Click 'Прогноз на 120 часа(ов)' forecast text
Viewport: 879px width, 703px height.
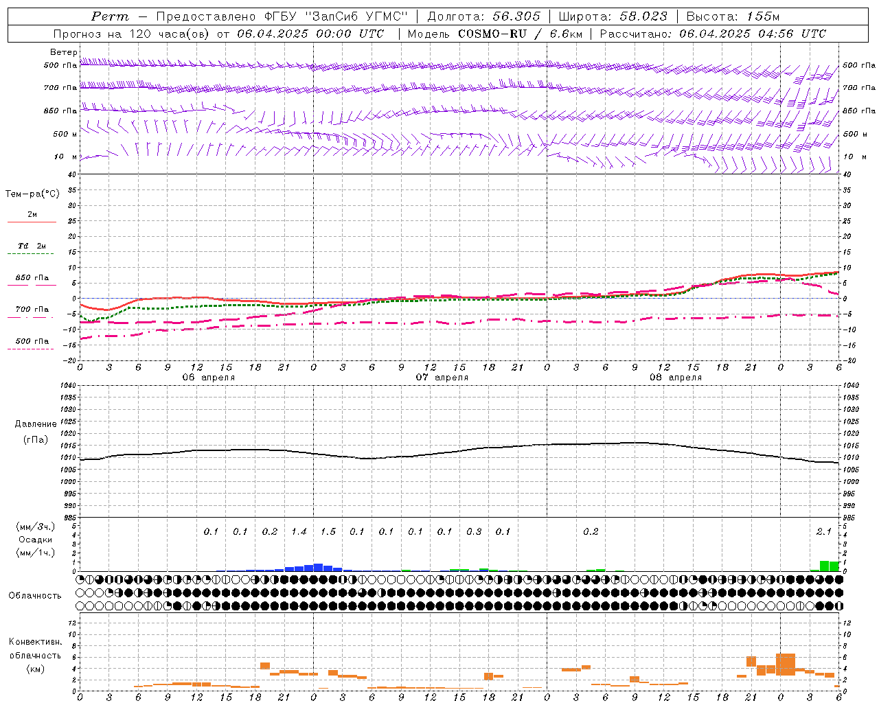(133, 34)
